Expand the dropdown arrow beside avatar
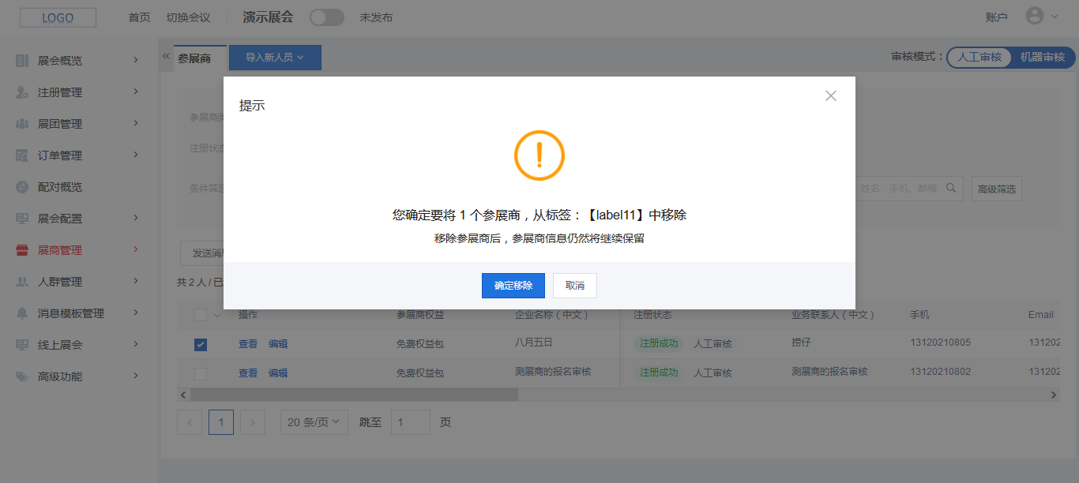Image resolution: width=1079 pixels, height=483 pixels. 1055,17
